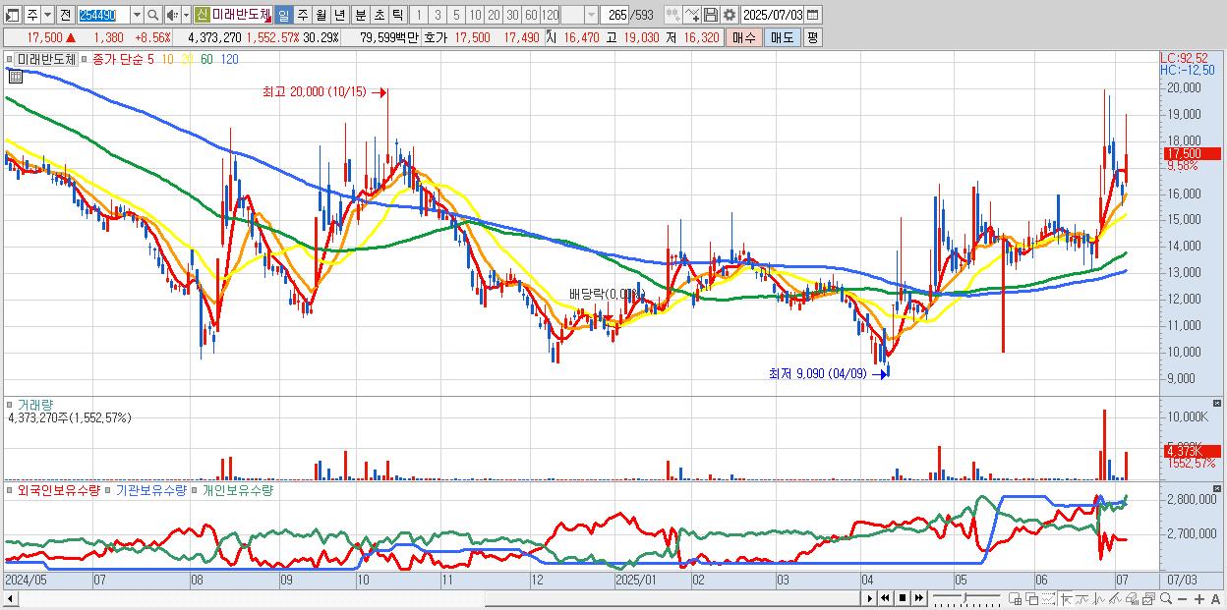Image resolution: width=1227 pixels, height=610 pixels.
Task: Click the multi-line indicator tool icon
Action: click(x=1116, y=599)
